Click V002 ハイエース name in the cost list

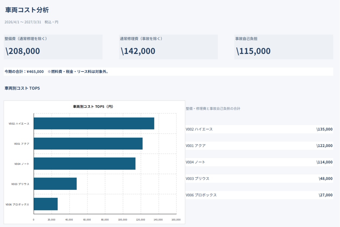[199, 129]
